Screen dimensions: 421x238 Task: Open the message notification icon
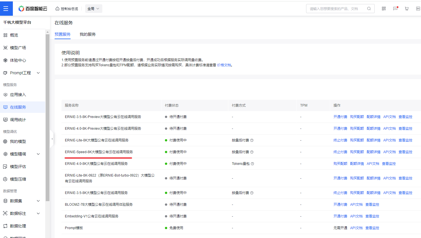pos(395,9)
